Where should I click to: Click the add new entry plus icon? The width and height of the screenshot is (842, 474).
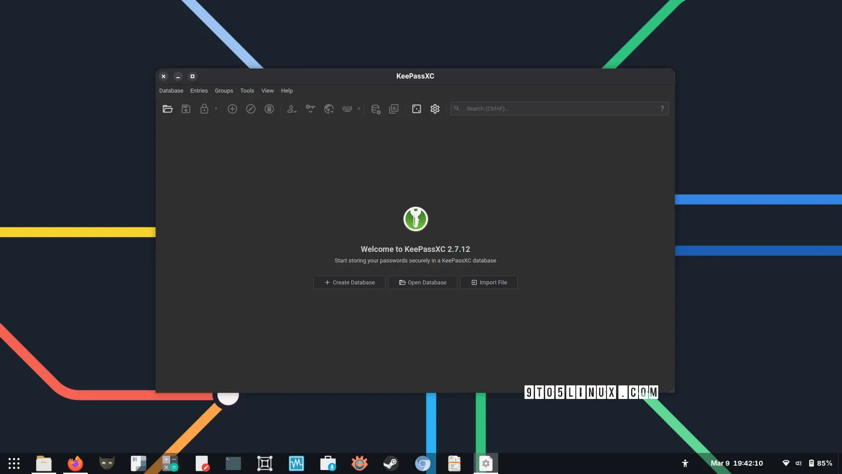232,109
